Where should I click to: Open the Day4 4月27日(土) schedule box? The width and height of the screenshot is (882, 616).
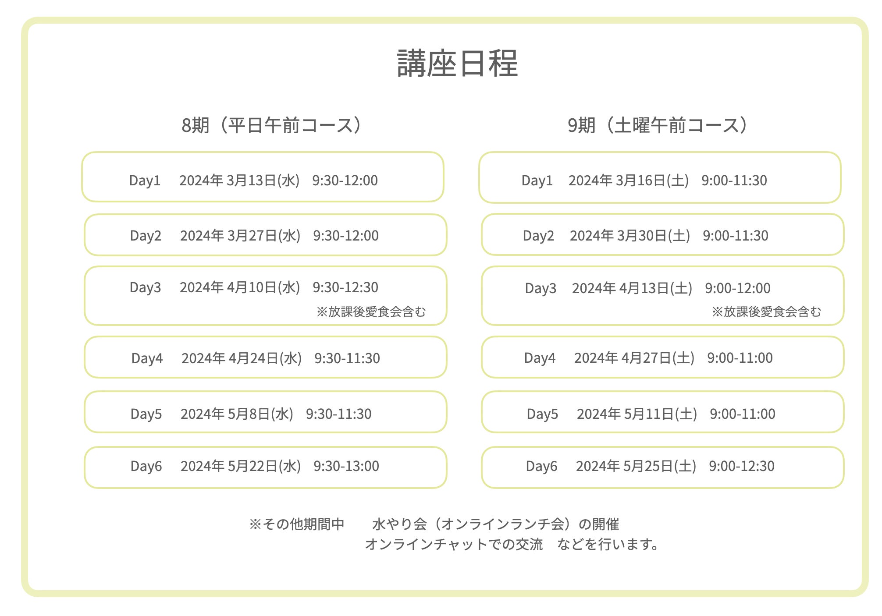pos(662,358)
